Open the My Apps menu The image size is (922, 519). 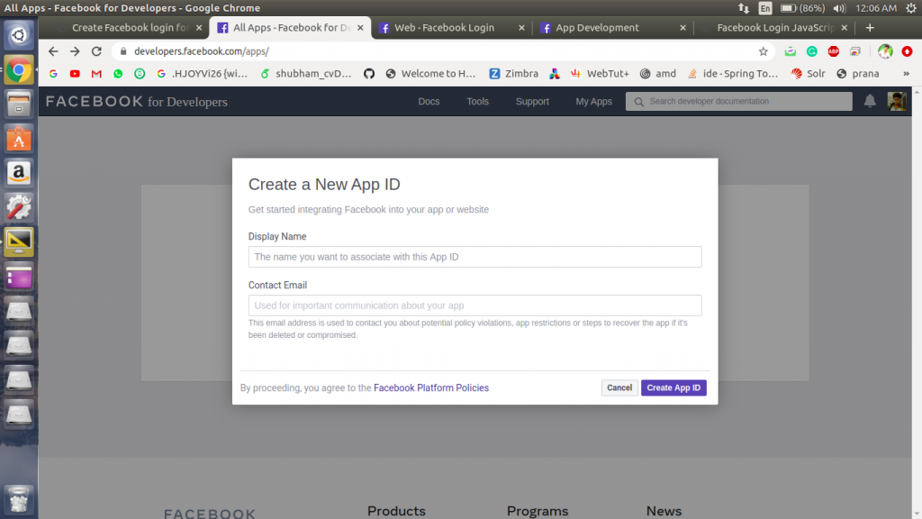coord(593,101)
